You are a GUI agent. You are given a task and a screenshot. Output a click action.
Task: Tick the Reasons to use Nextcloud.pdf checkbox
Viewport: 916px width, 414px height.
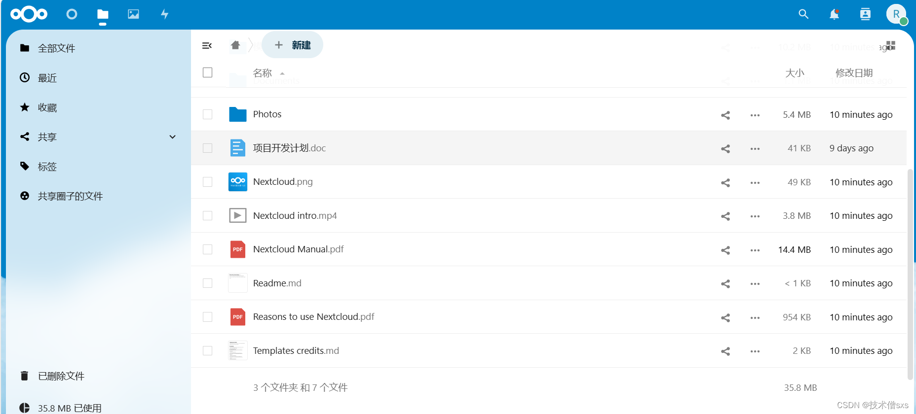point(208,317)
